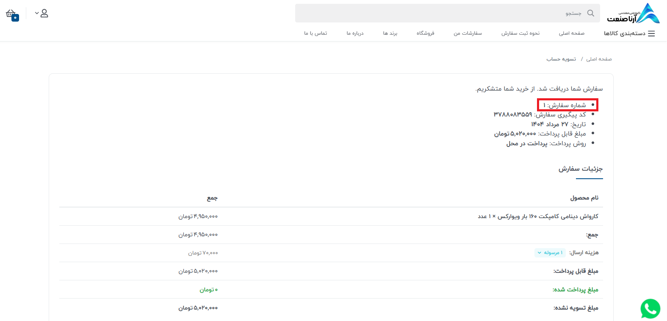Screen dimensions: 667x321
Task: Open the WhatsApp chat floating icon
Action: click(650, 309)
